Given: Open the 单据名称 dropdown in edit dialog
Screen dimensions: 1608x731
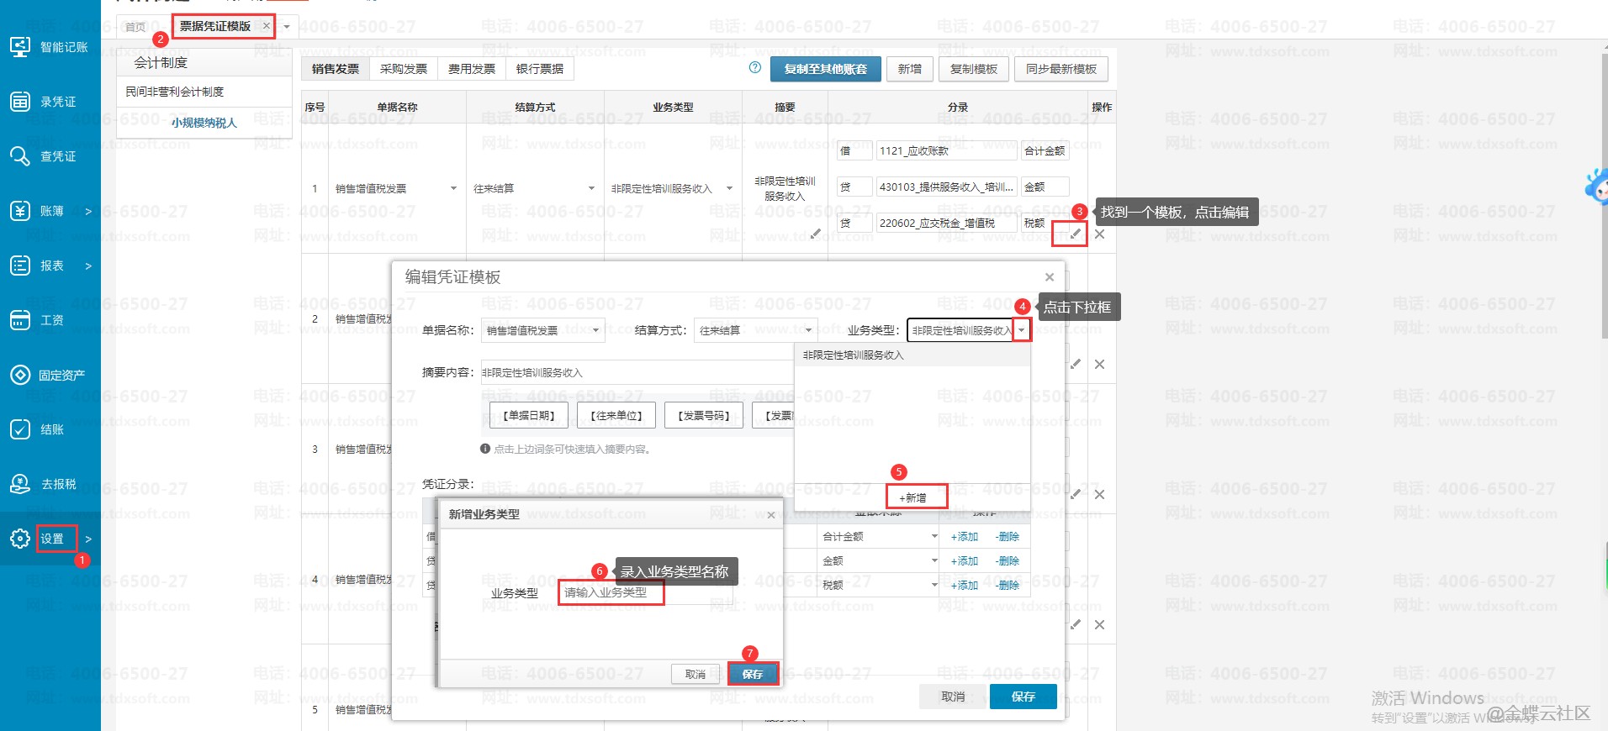Looking at the screenshot, I should tap(595, 330).
